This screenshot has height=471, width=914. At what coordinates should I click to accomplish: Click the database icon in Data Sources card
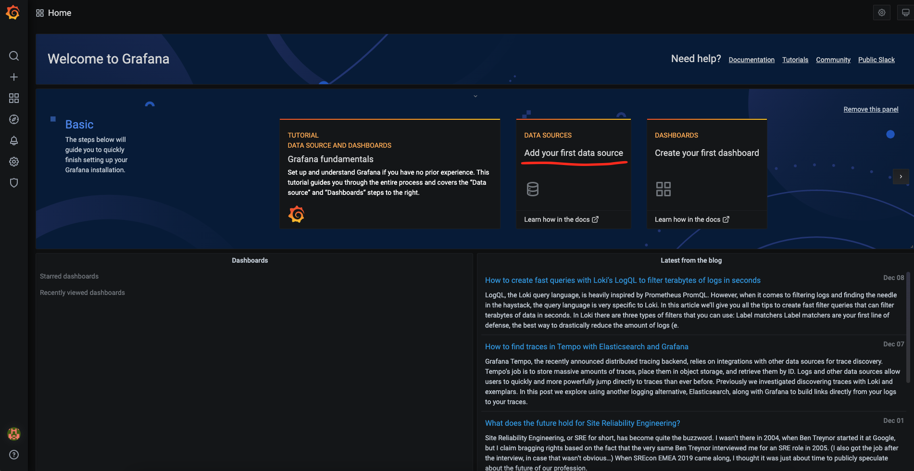(x=533, y=189)
